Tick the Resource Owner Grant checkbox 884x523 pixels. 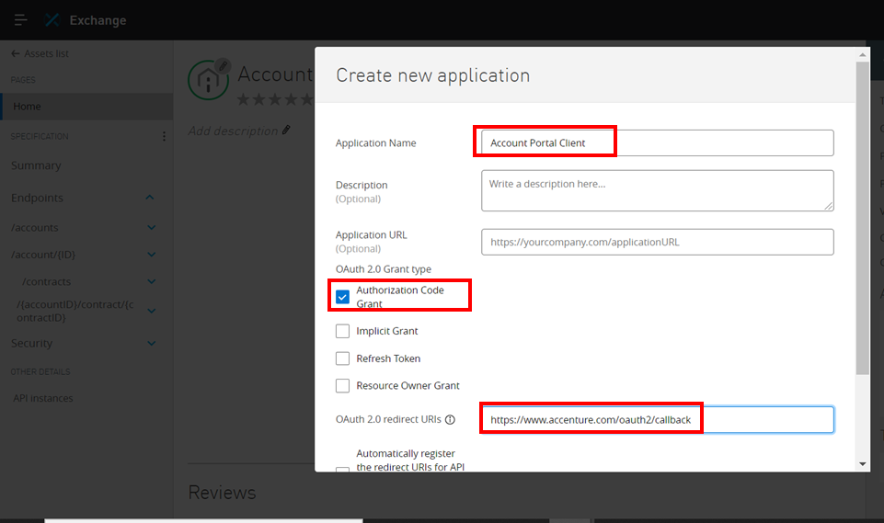(x=342, y=386)
